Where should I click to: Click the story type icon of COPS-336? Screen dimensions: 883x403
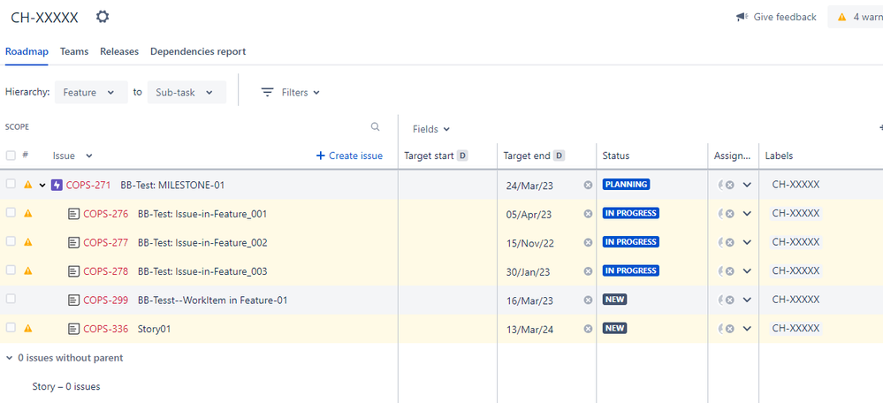[x=73, y=329]
